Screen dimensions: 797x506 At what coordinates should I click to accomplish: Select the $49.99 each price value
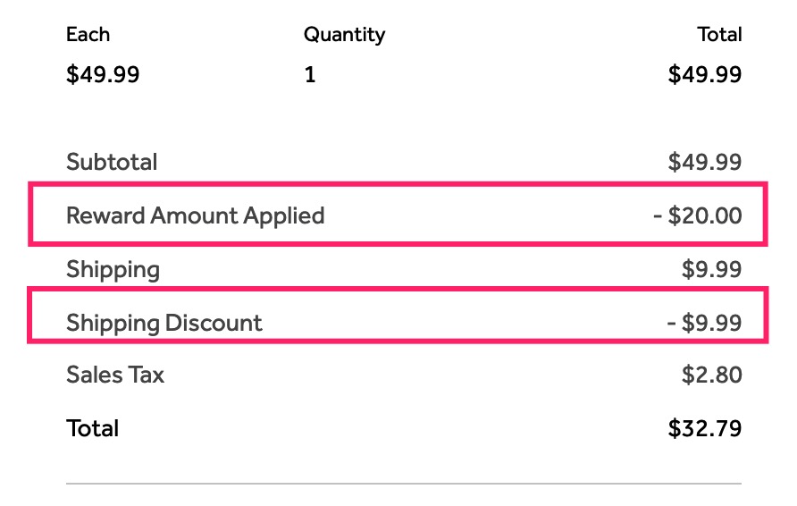[103, 74]
